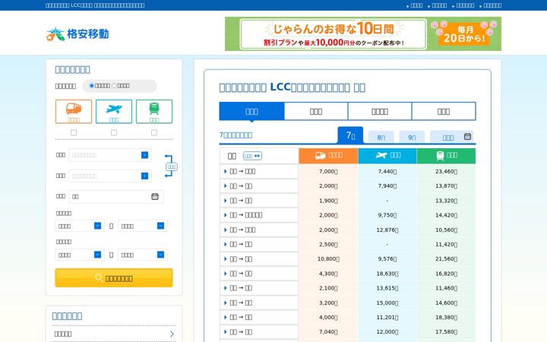Open the じゃらん 10日間 coupon banner
This screenshot has height=342, width=547.
[x=363, y=34]
